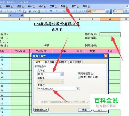Click the 确定 button
The width and height of the screenshot is (129, 116).
pos(85,110)
